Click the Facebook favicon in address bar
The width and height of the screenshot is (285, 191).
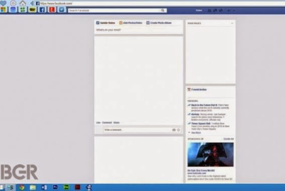coord(38,4)
